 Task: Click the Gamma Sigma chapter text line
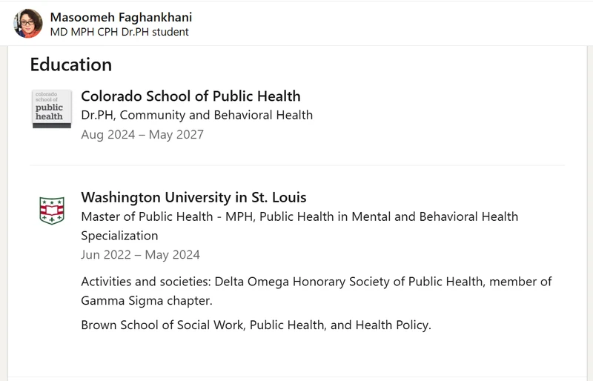(147, 301)
